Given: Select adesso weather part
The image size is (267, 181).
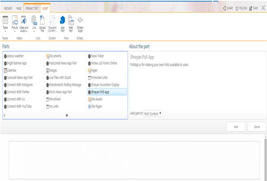Looking at the screenshot, I should click(14, 56).
